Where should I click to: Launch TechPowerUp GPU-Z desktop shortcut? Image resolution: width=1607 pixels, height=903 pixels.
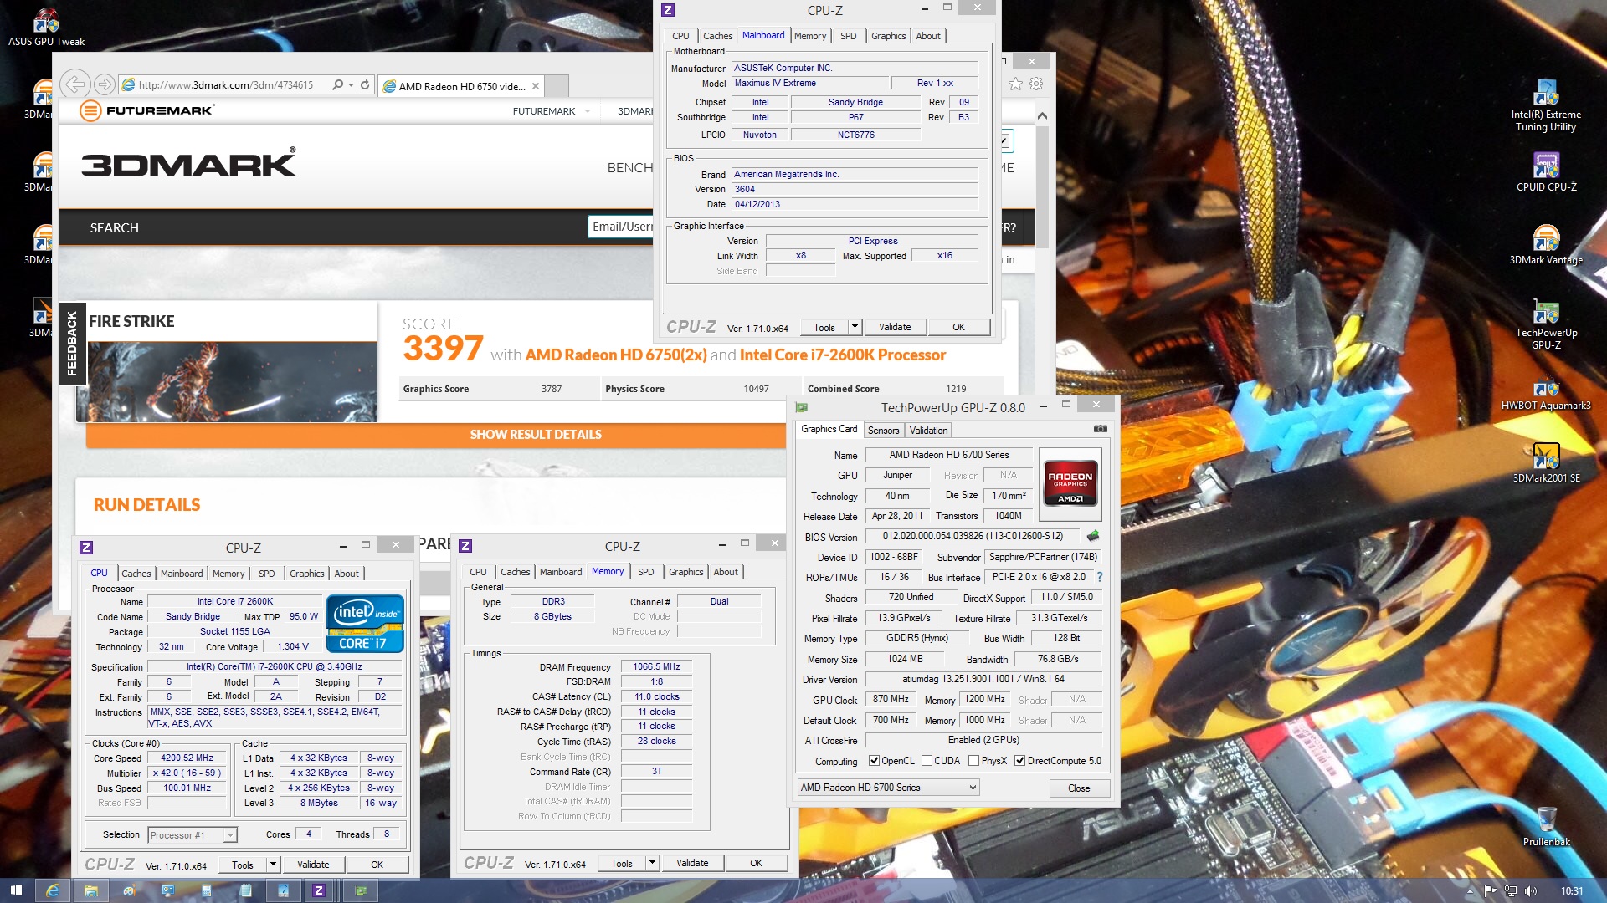1546,324
